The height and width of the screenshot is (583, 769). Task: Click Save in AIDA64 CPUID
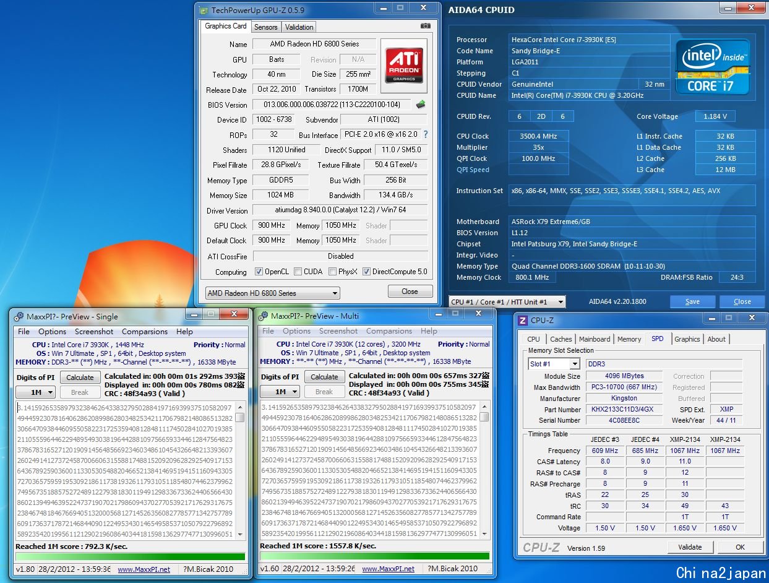pos(692,301)
